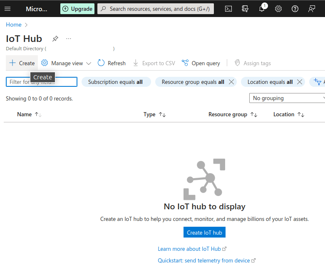Open the Resource group equals all filter

(x=193, y=82)
